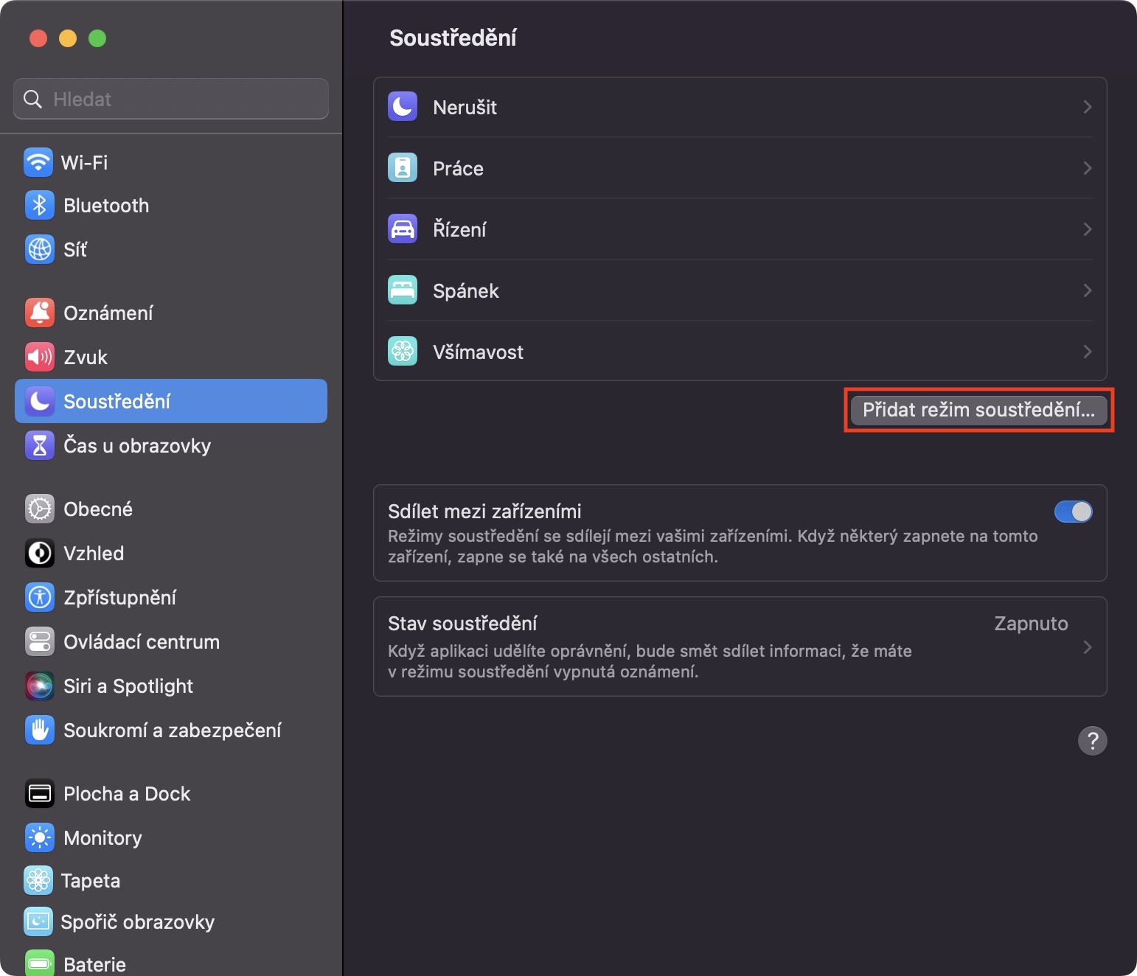
Task: Click Přidat režim soustředění button
Action: coord(978,410)
